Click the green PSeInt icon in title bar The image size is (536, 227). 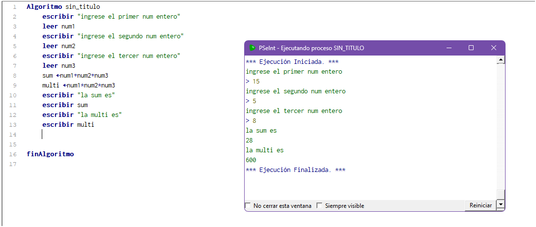coord(252,48)
